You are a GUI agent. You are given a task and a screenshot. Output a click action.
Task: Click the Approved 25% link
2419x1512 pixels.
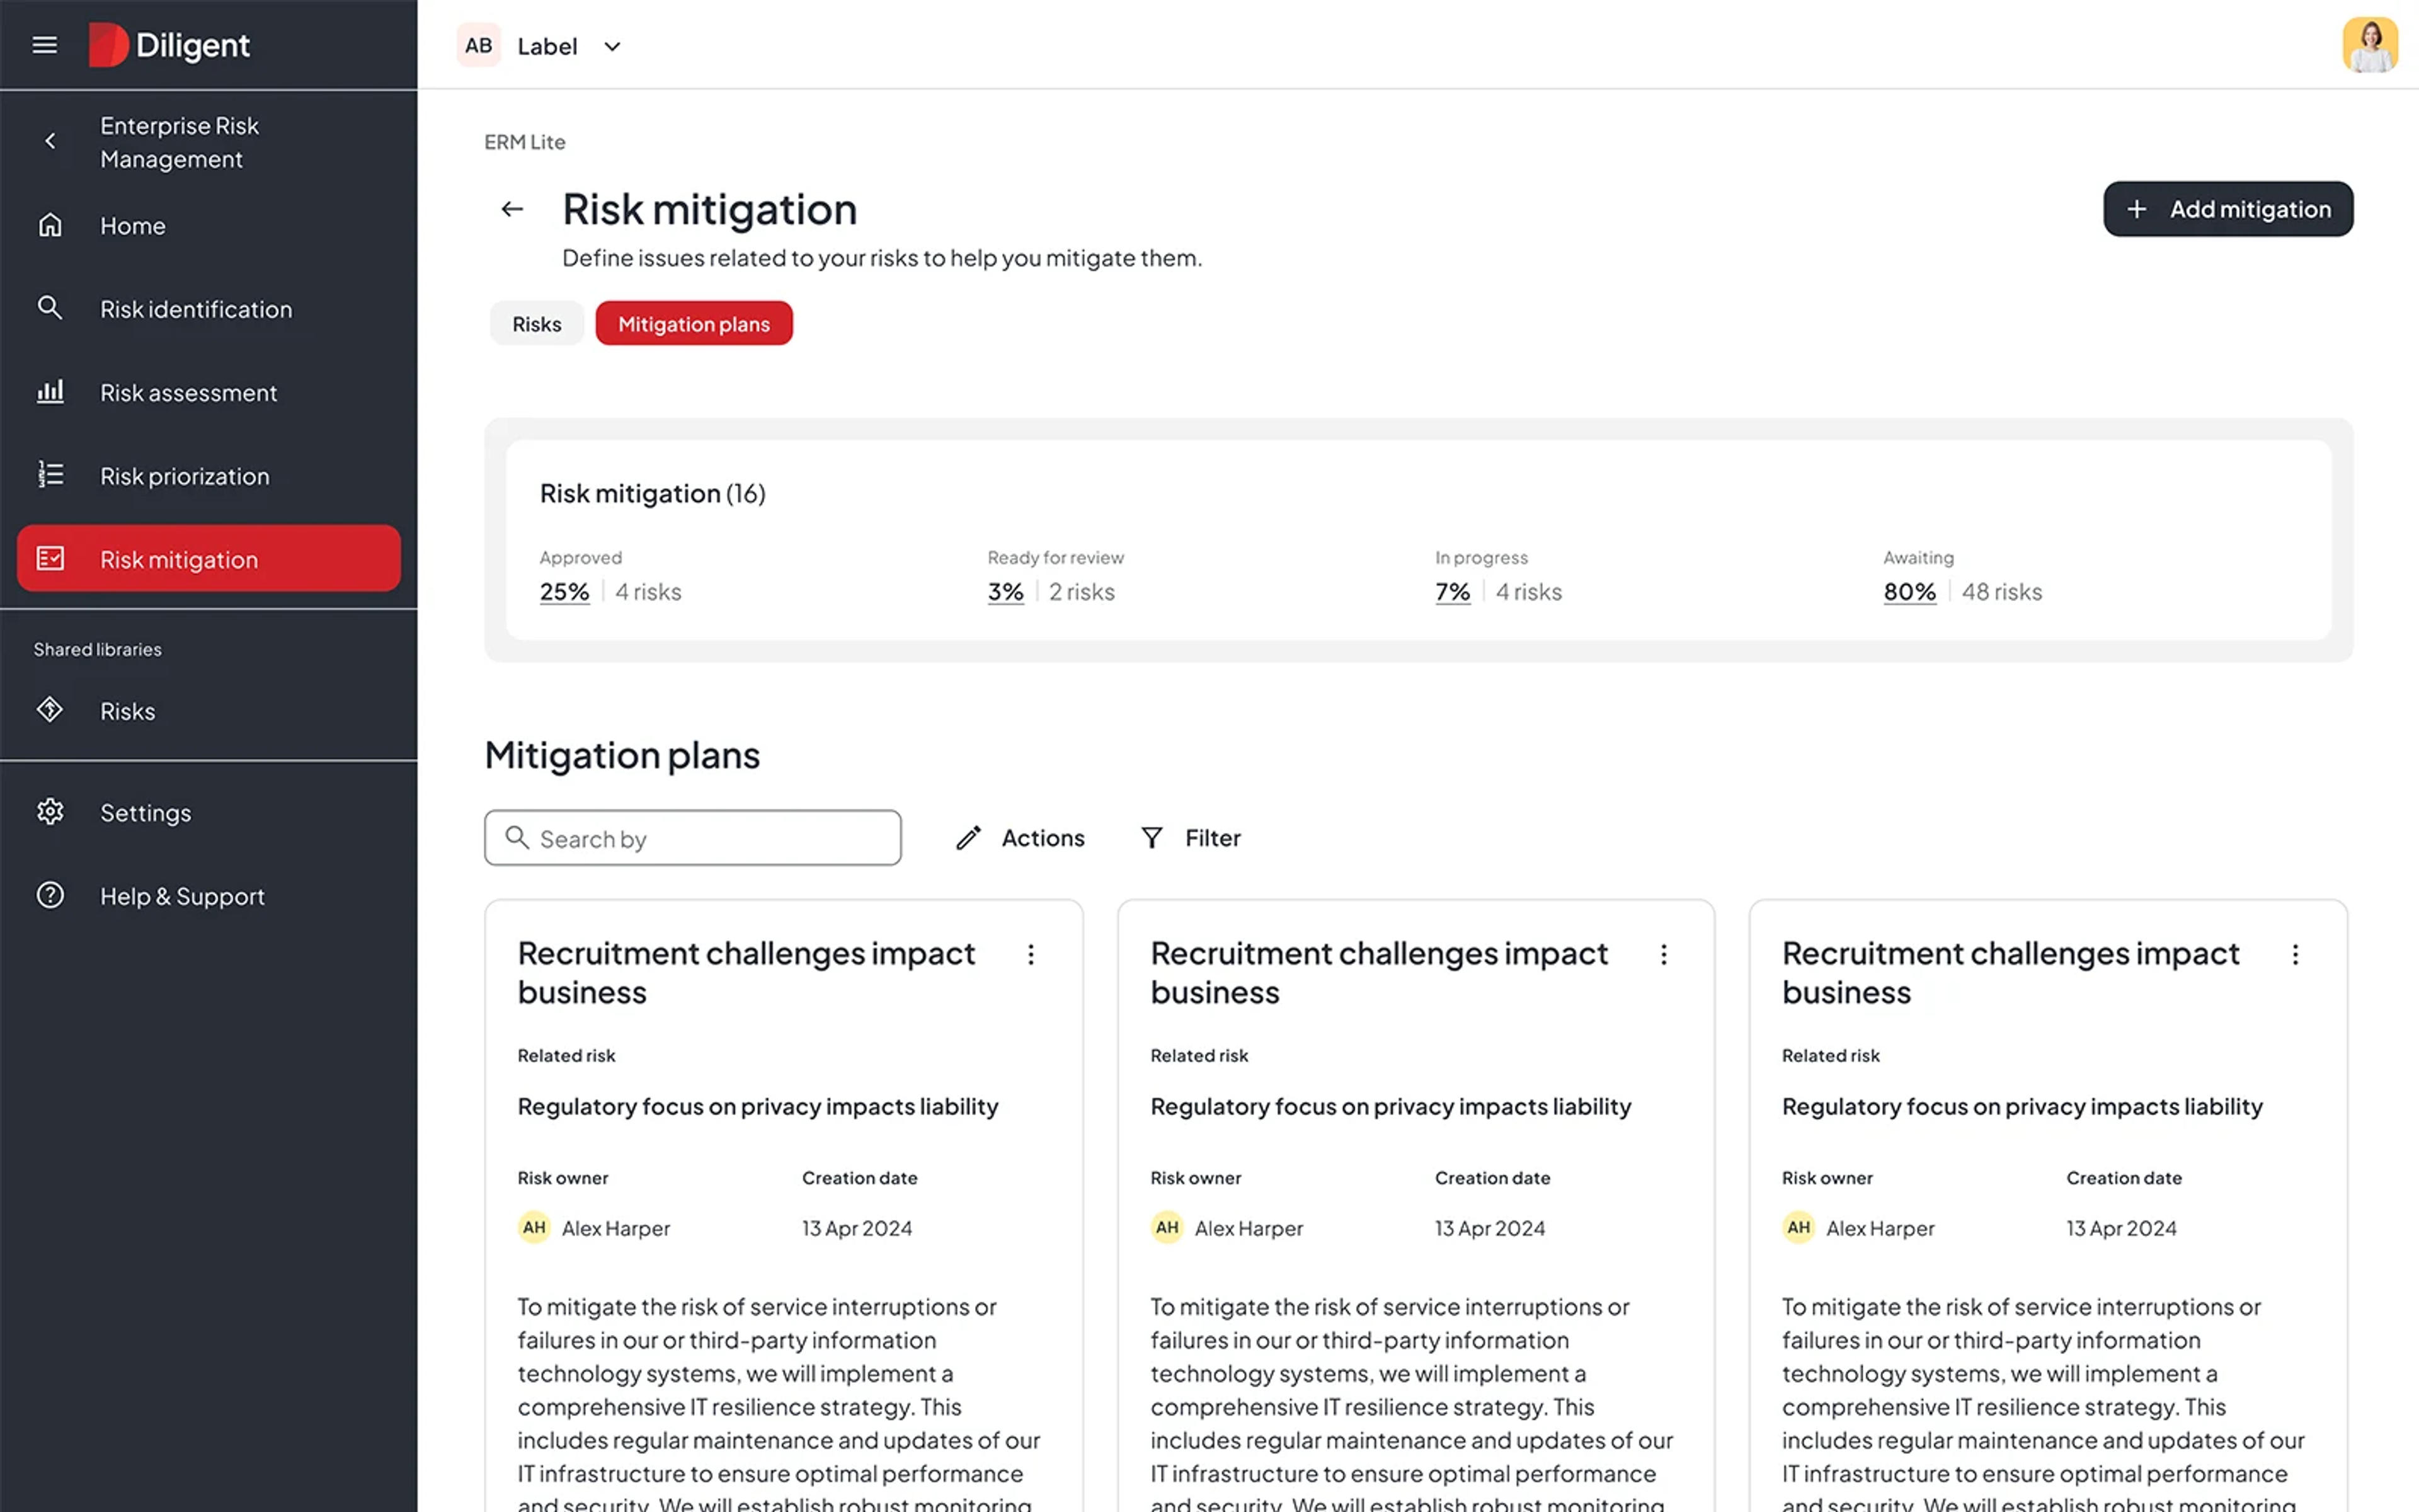pyautogui.click(x=565, y=592)
